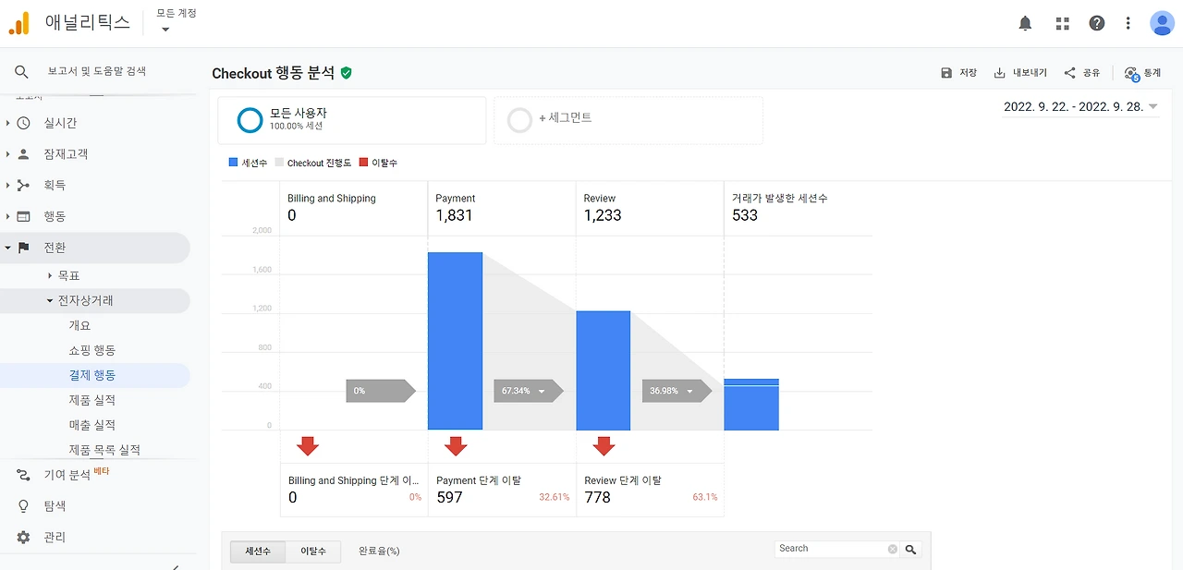Select the 모든 사용자 segment circle
This screenshot has width=1183, height=570.
pyautogui.click(x=250, y=120)
